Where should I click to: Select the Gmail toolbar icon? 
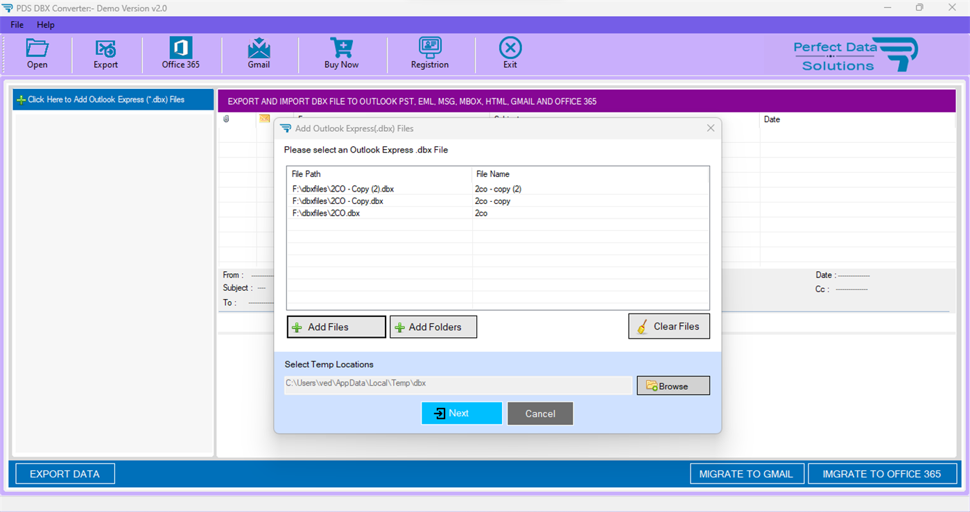pyautogui.click(x=259, y=53)
